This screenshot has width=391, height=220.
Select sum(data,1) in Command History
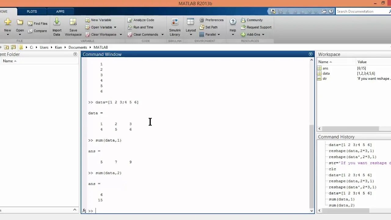(342, 199)
